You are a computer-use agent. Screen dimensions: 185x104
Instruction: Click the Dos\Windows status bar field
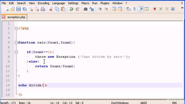point(120,103)
